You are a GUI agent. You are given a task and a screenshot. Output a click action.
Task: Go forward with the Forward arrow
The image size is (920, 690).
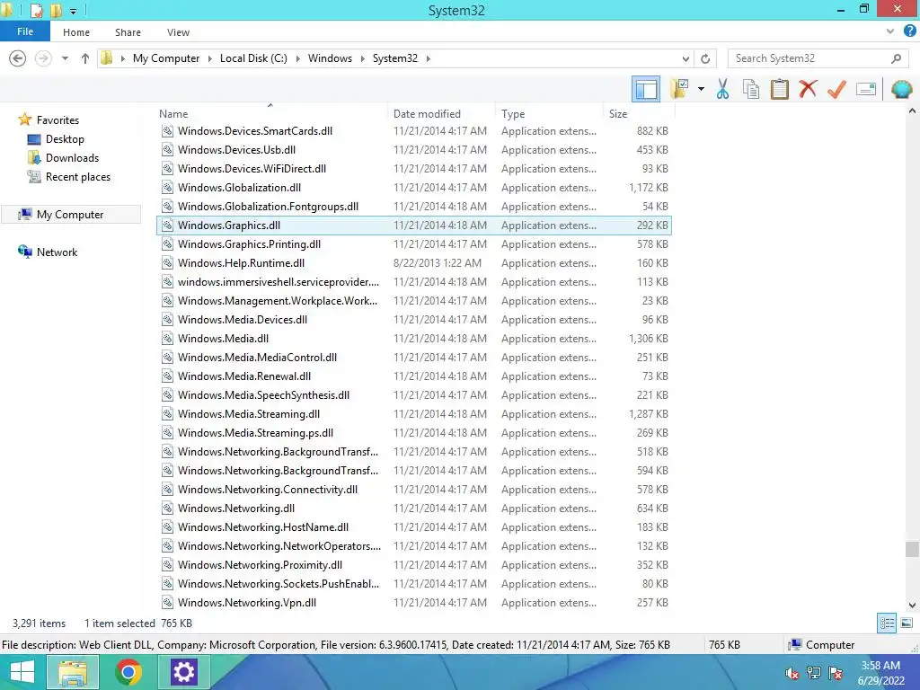click(43, 58)
